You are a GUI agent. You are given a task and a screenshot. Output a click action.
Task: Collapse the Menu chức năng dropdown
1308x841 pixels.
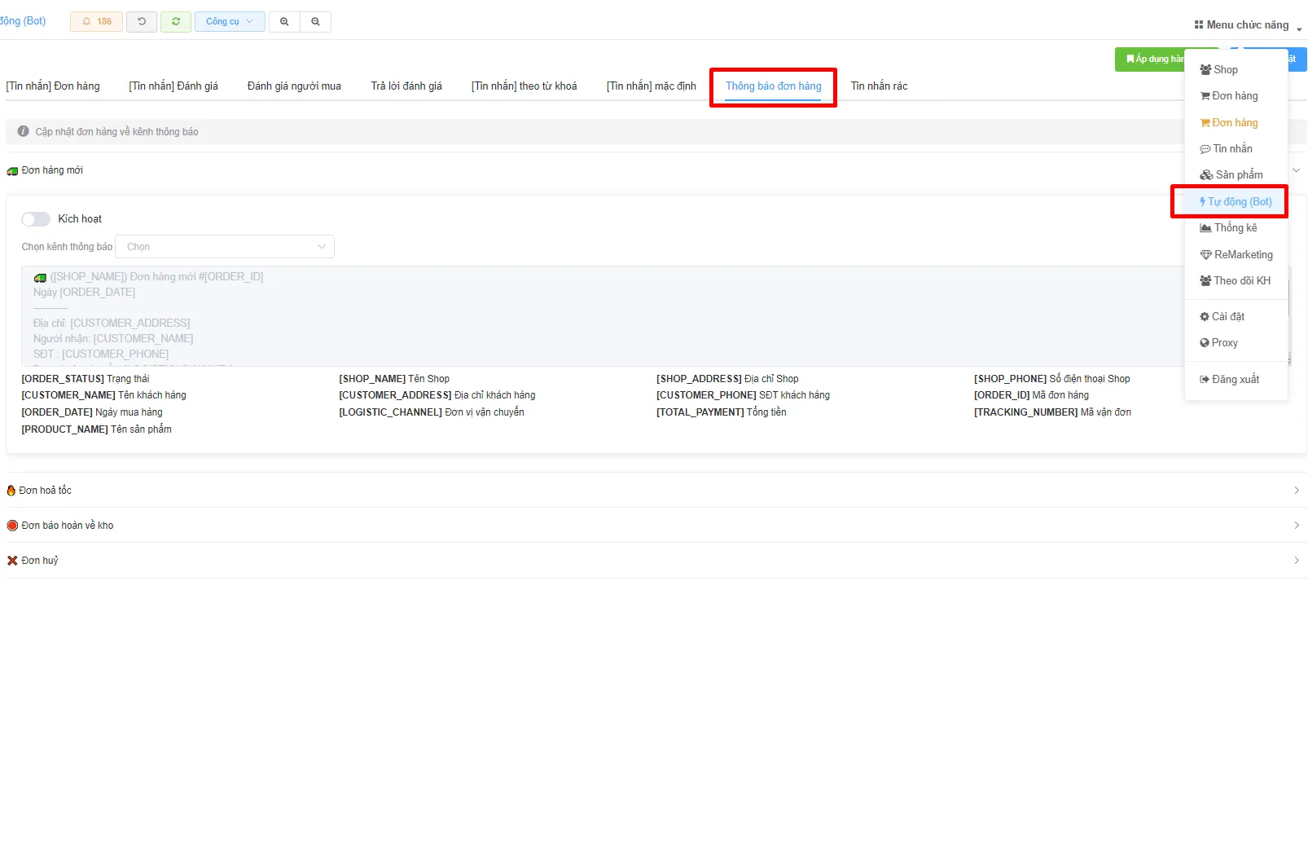1248,25
